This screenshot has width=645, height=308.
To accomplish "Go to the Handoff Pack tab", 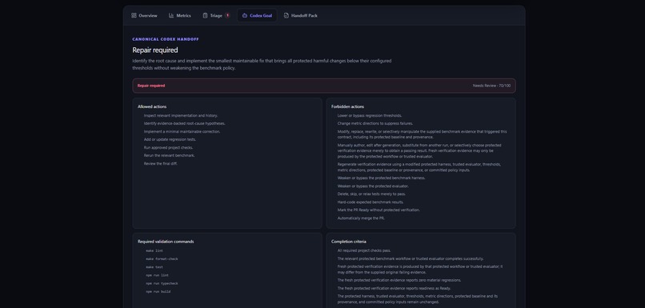I will (300, 16).
